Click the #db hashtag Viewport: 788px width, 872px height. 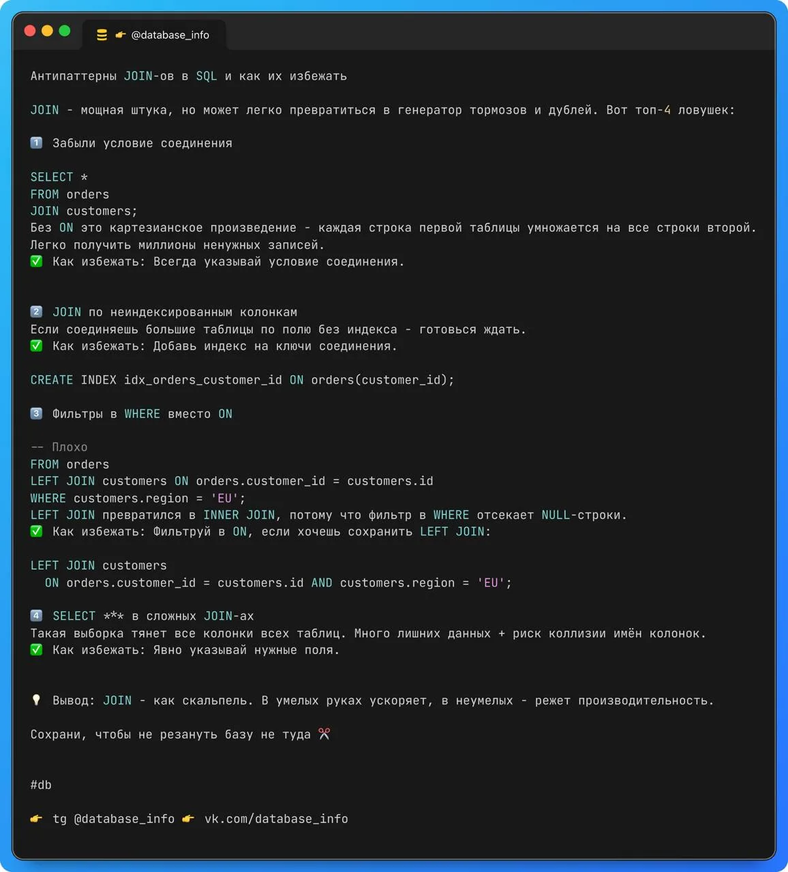click(41, 785)
